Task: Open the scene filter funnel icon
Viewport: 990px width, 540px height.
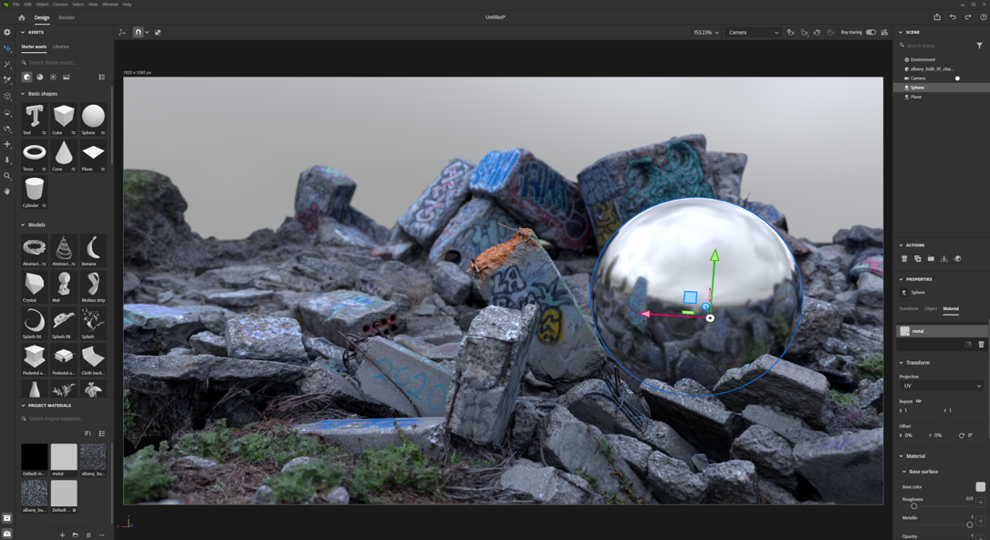Action: [979, 45]
